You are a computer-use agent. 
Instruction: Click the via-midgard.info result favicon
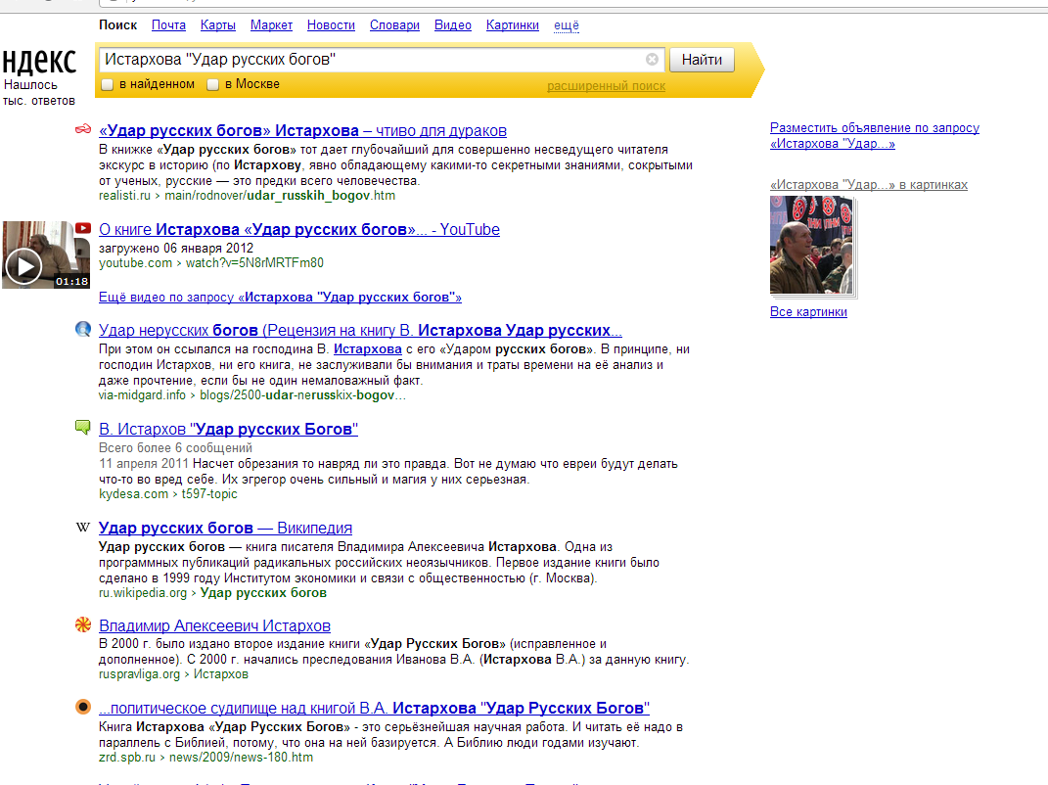[83, 329]
